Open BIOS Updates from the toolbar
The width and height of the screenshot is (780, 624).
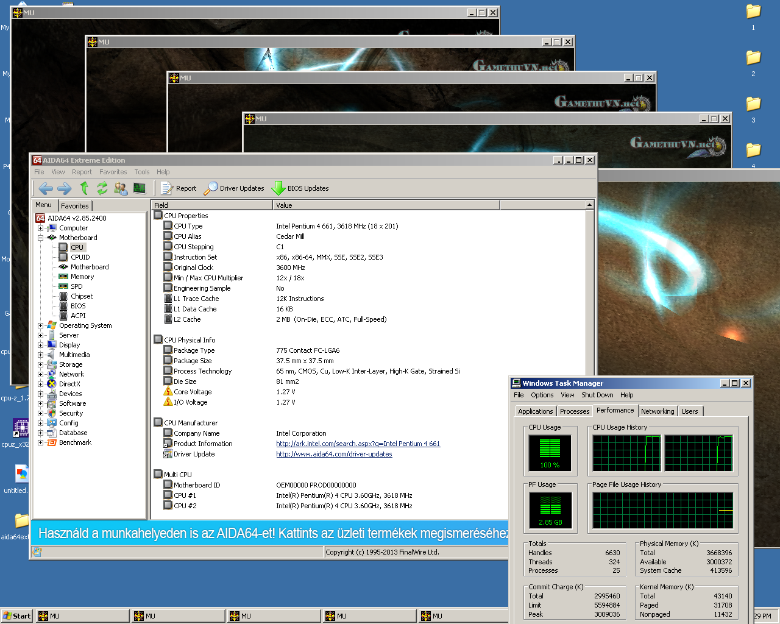[x=300, y=188]
